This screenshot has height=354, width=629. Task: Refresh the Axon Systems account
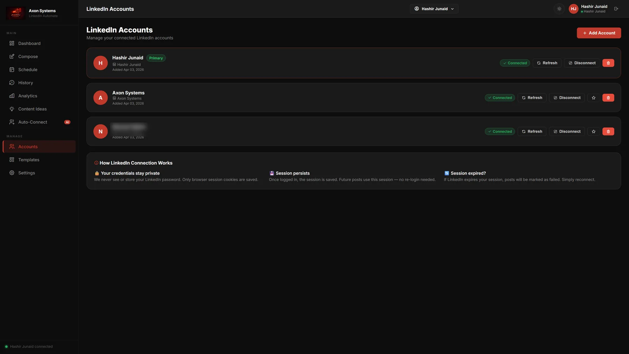coord(532,98)
